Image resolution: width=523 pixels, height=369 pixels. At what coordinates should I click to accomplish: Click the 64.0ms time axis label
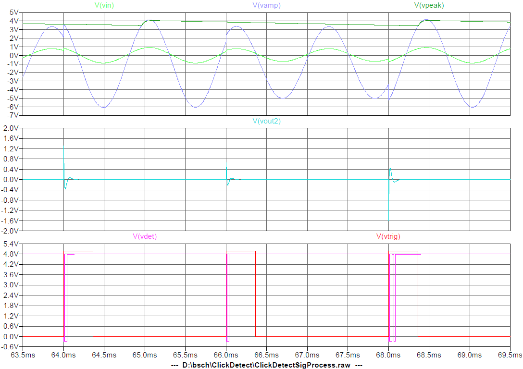pos(63,355)
